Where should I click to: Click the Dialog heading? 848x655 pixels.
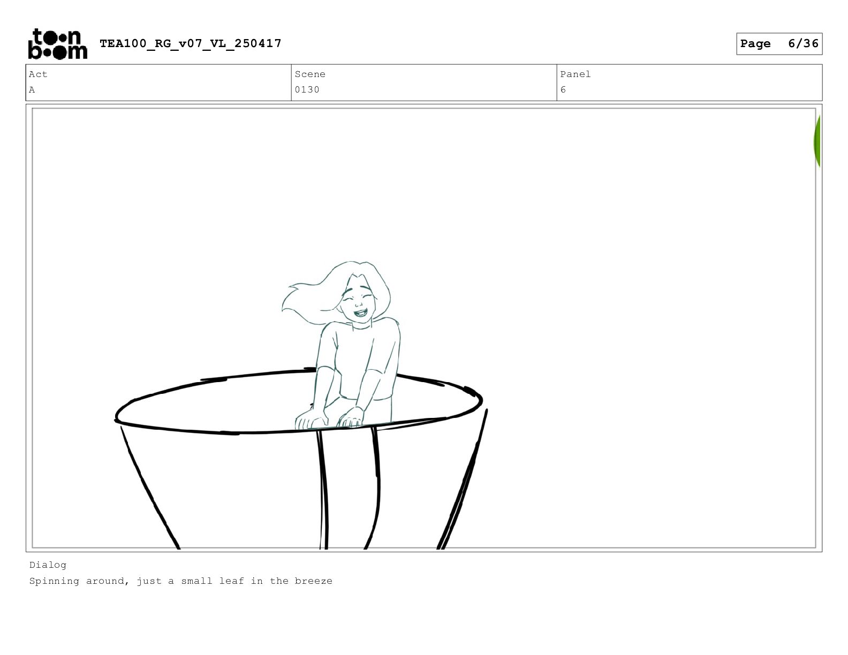coord(48,565)
